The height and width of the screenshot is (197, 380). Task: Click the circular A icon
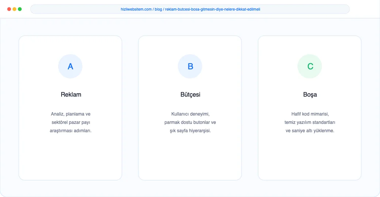[70, 66]
